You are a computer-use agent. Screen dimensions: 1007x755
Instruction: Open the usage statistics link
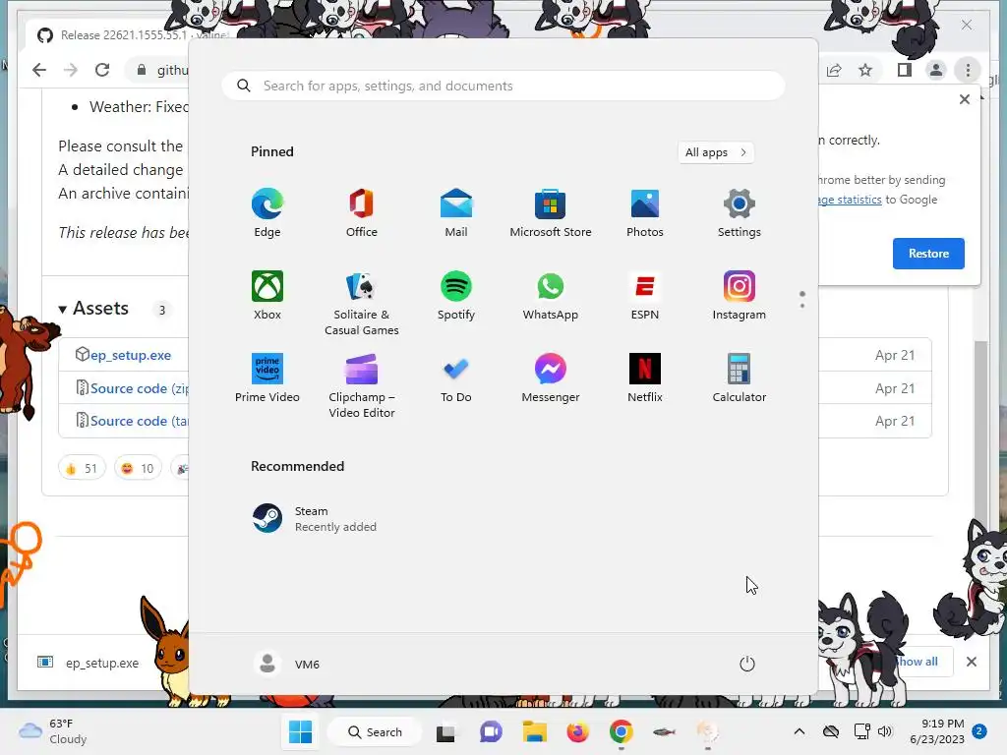click(x=851, y=200)
